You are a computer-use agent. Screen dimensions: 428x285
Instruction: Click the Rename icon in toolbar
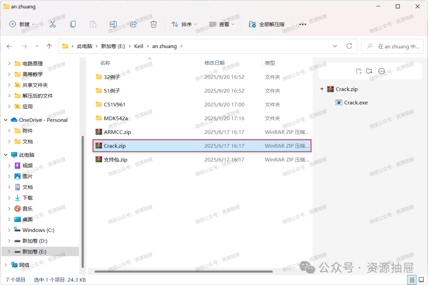(x=113, y=24)
